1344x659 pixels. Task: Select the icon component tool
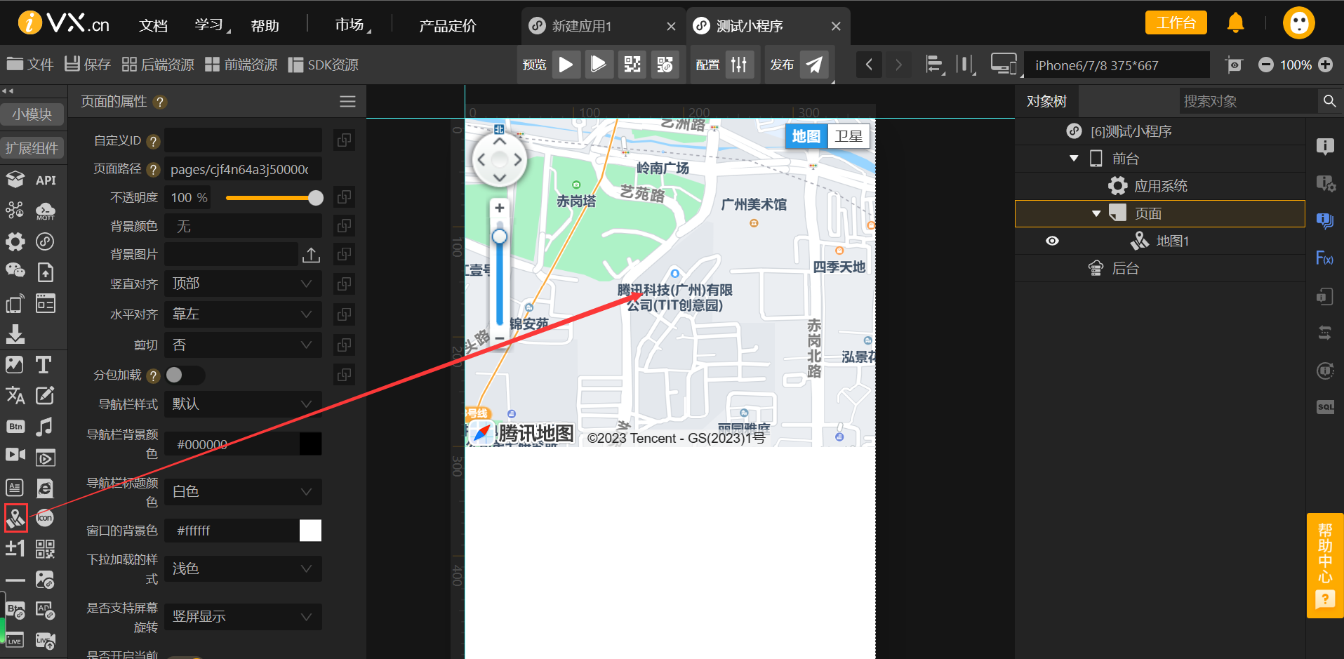(x=45, y=518)
